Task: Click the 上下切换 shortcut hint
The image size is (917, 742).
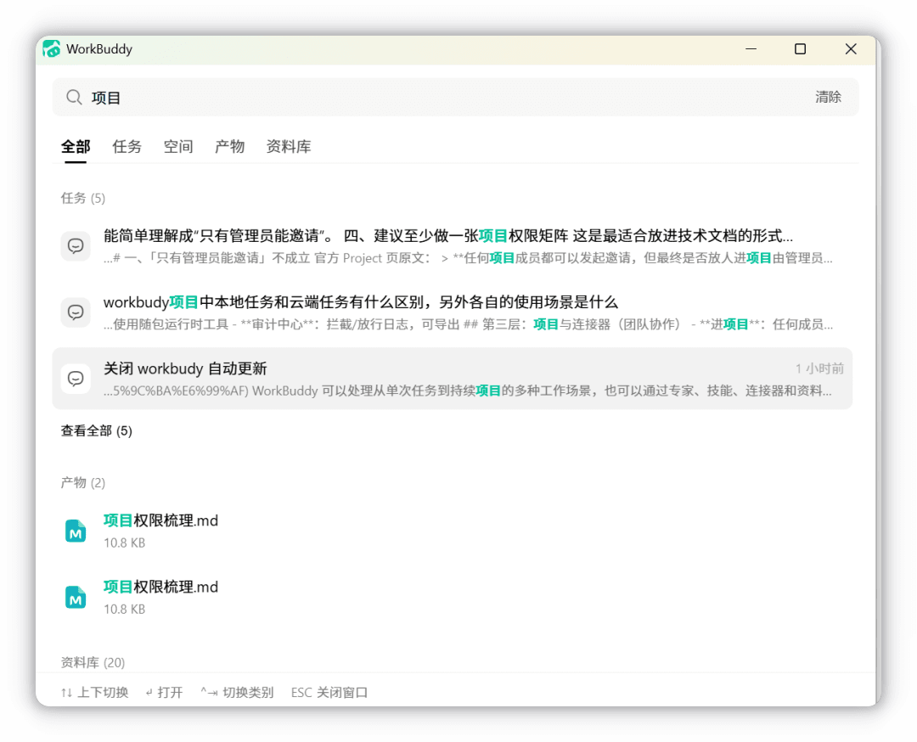Action: [x=95, y=692]
